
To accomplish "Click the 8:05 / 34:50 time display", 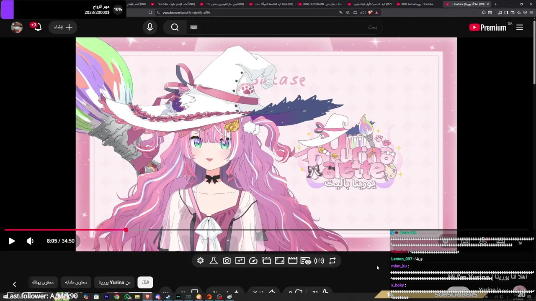I will [61, 241].
